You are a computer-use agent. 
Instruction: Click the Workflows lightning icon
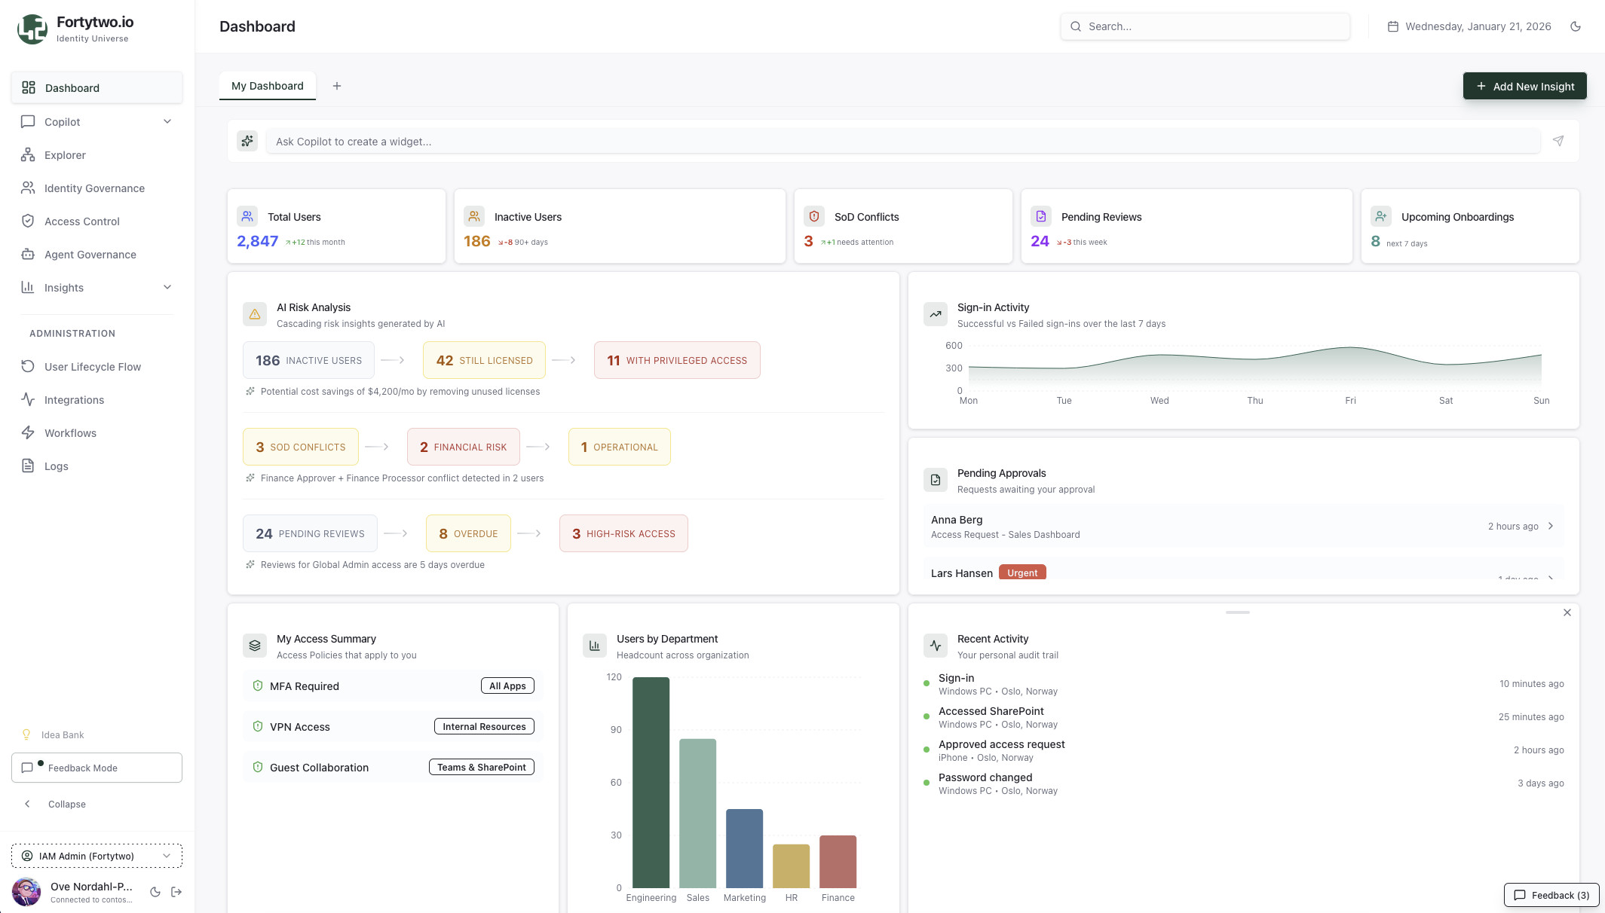pyautogui.click(x=28, y=433)
